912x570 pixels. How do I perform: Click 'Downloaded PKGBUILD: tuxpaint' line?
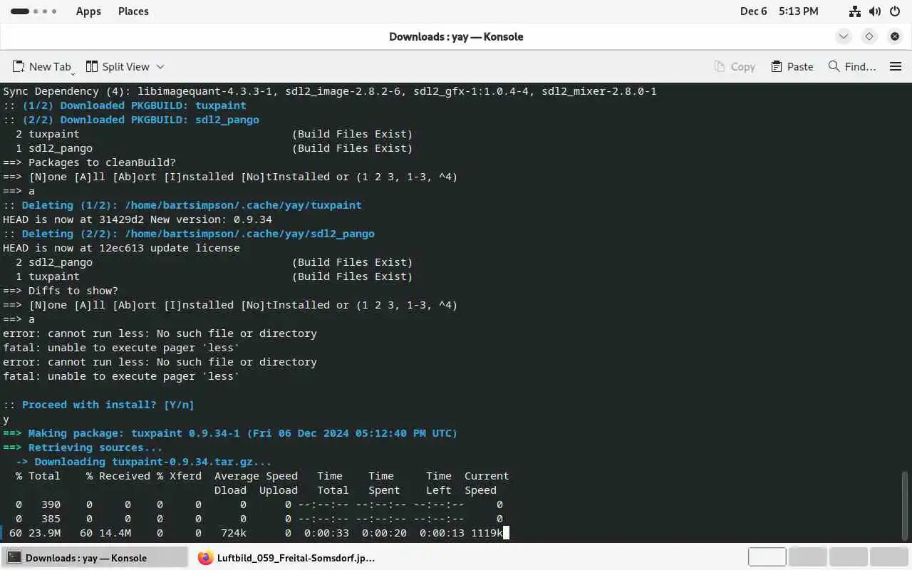[x=125, y=105]
